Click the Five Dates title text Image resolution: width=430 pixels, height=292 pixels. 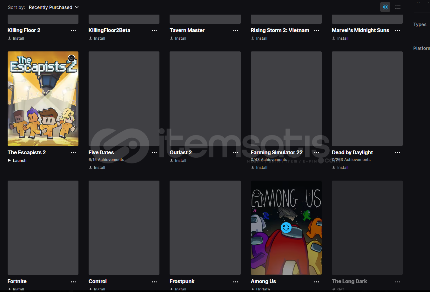coord(101,152)
